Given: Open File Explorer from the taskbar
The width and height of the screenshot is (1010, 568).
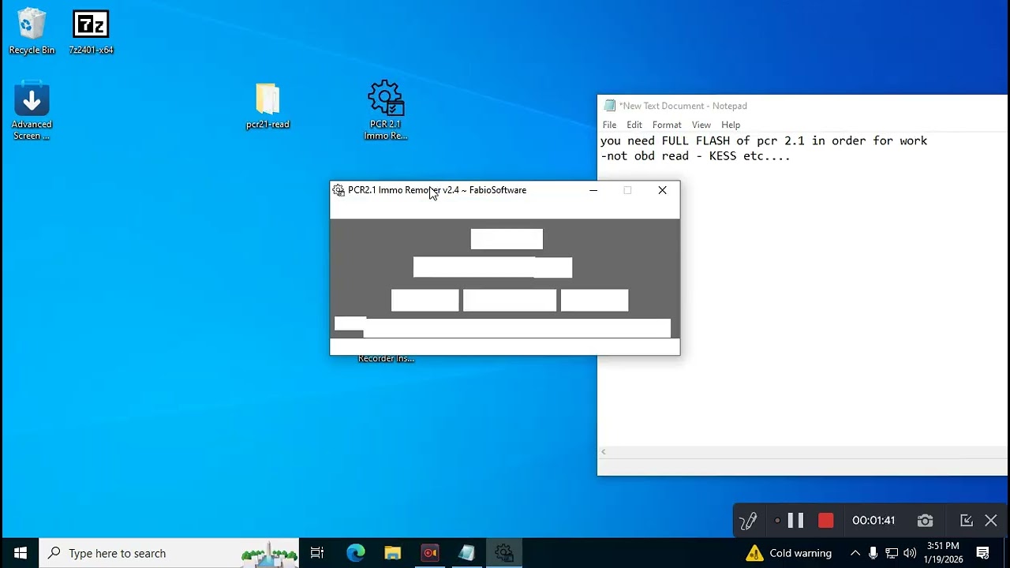Looking at the screenshot, I should click(x=392, y=553).
